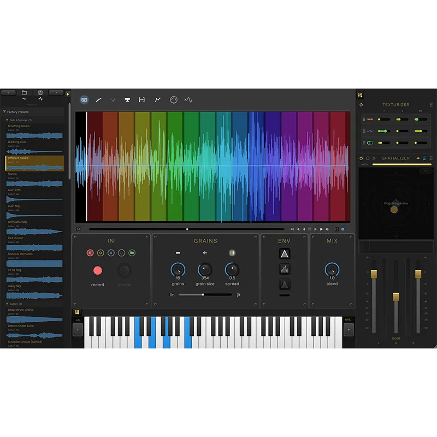Select the bell curve envelope shape
437x437 pixels.
284,284
